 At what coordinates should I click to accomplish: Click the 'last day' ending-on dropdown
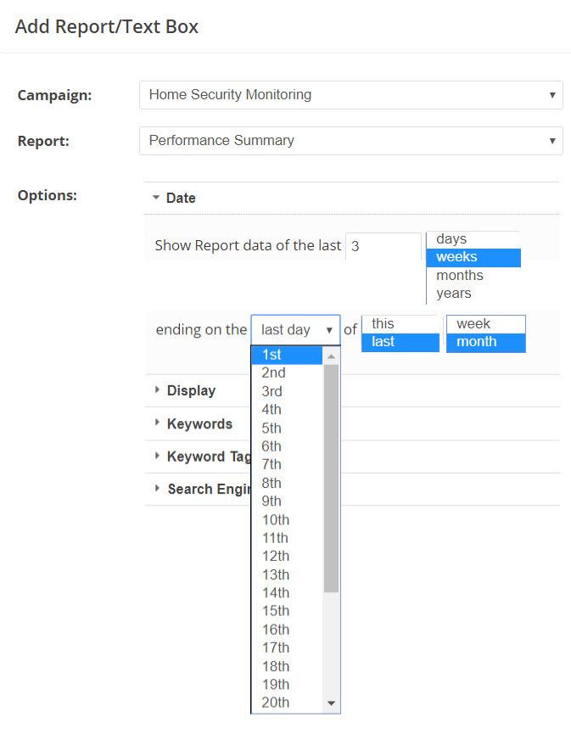pos(295,330)
